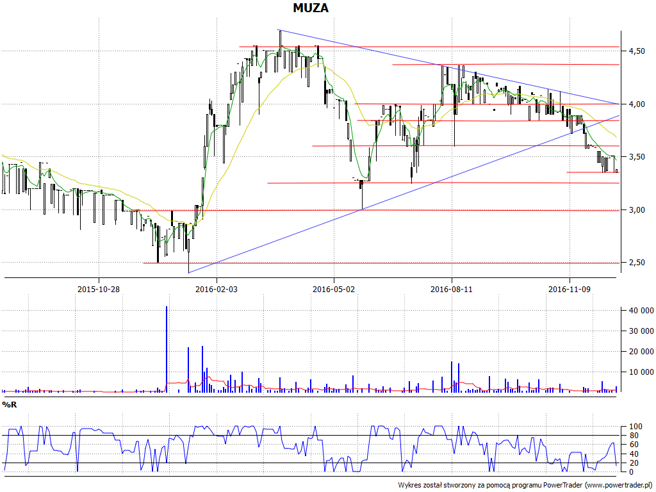Click the 2016-11-09 date label

[570, 289]
